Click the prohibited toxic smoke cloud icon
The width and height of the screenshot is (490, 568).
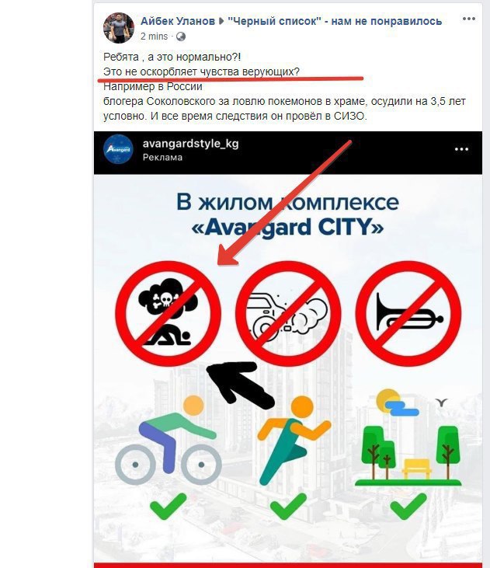pyautogui.click(x=168, y=313)
